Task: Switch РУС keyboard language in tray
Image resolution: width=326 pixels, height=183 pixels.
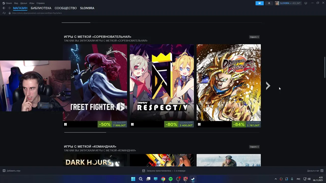Action: click(298, 179)
